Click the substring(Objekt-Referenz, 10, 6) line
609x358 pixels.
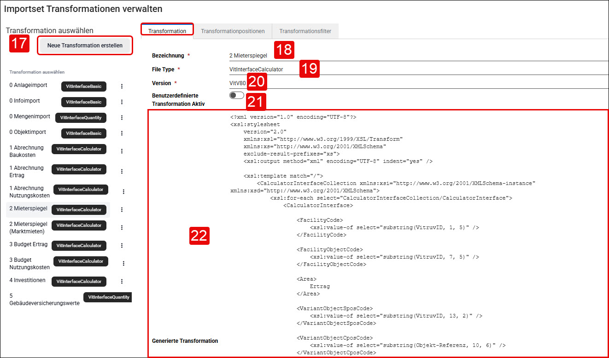(x=408, y=345)
